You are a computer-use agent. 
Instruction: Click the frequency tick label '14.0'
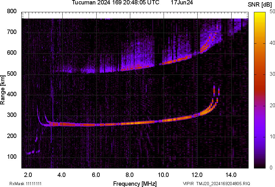[231, 175]
